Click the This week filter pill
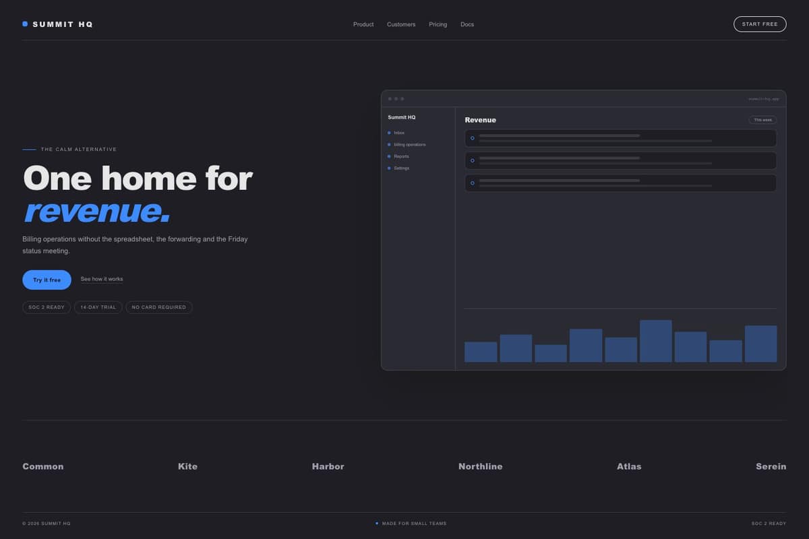This screenshot has height=539, width=809. [762, 120]
